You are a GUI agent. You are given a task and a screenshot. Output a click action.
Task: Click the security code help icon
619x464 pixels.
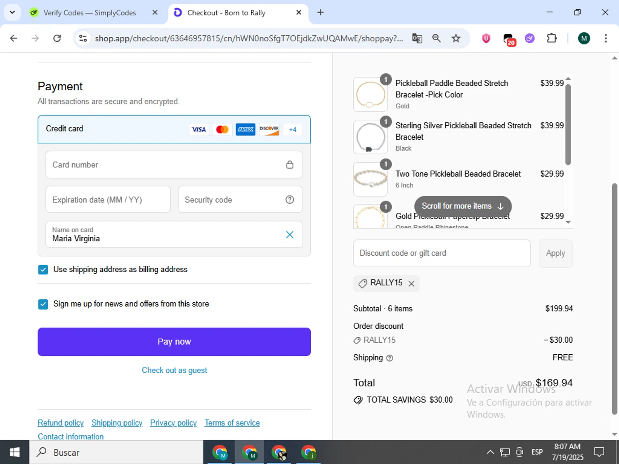click(290, 200)
